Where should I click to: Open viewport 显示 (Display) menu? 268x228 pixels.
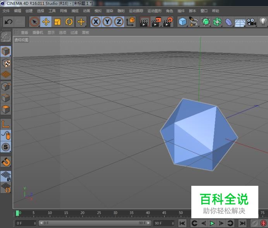click(51, 33)
